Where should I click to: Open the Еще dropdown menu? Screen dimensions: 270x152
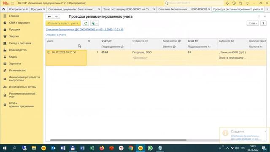click(x=253, y=23)
